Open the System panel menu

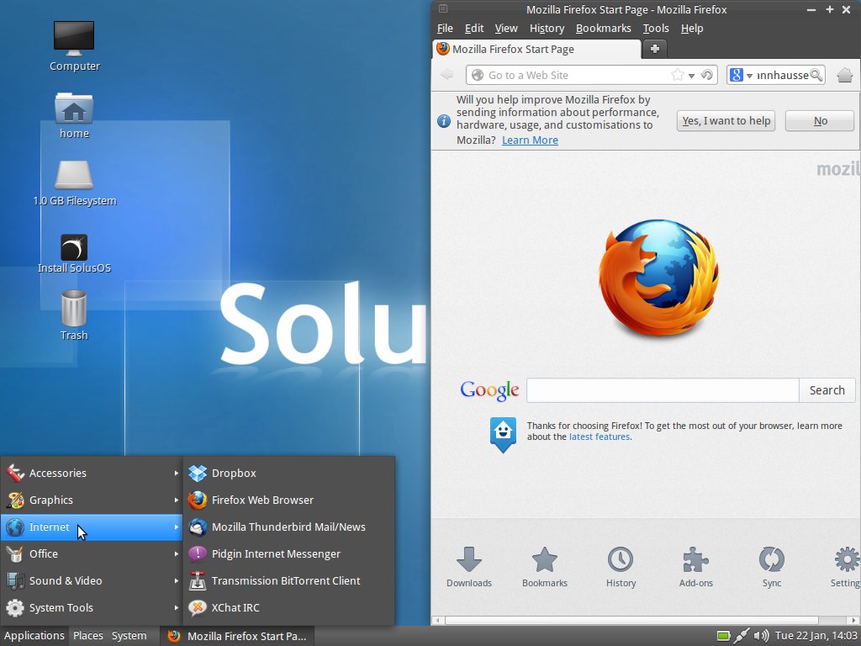pos(129,636)
